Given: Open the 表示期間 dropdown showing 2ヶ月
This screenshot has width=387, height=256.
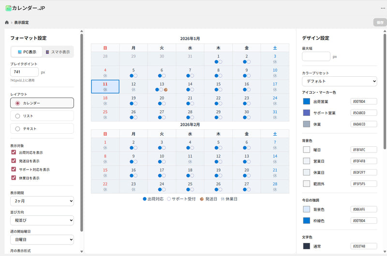Looking at the screenshot, I should pyautogui.click(x=42, y=200).
